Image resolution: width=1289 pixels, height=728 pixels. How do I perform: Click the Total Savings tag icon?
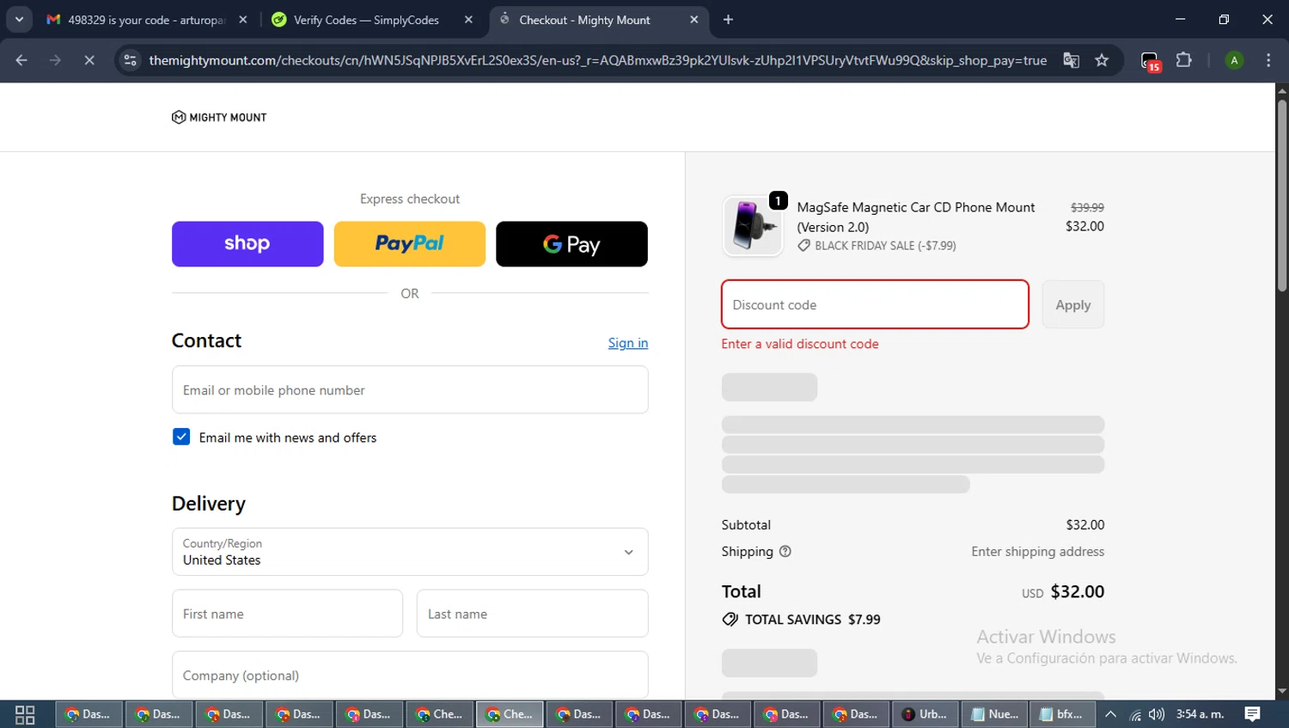[730, 620]
